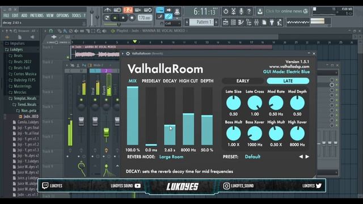Click the Bass Xover knob

pyautogui.click(x=255, y=134)
